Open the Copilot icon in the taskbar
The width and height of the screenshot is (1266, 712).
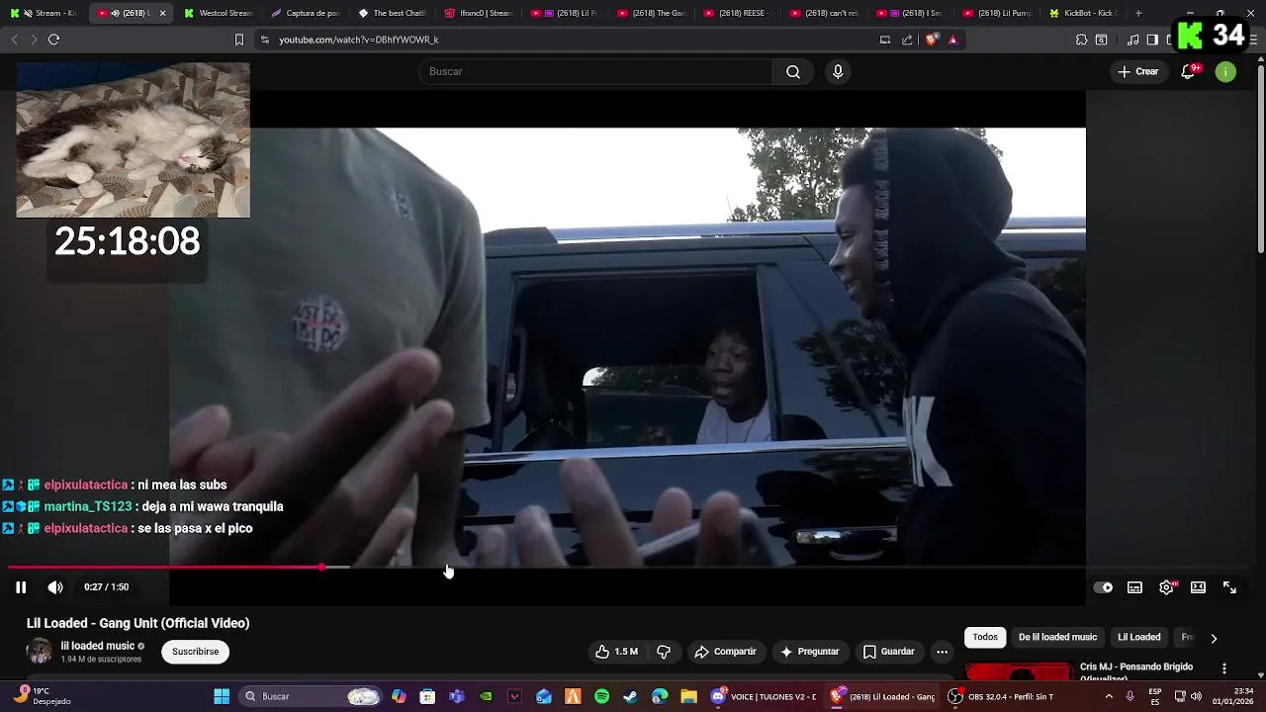point(399,696)
